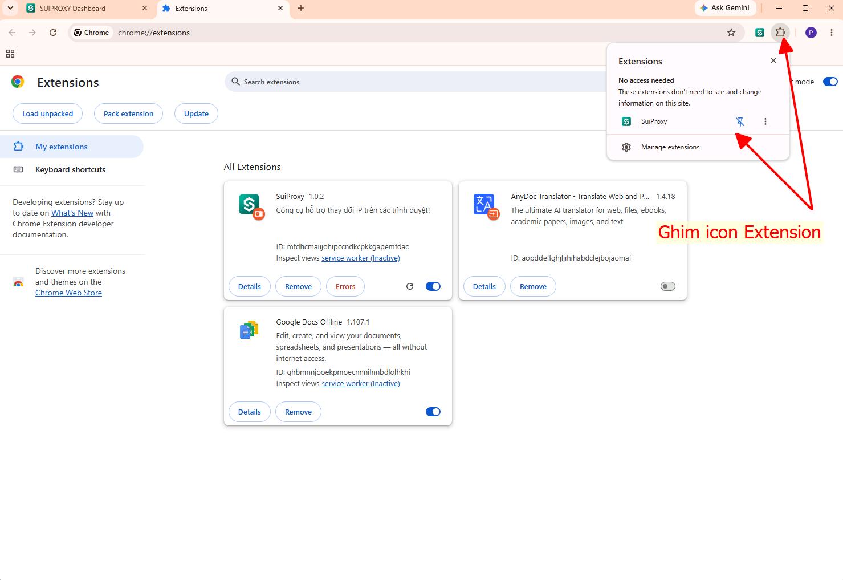Viewport: 843px width, 580px height.
Task: Open Google Docs Offline Details
Action: (250, 412)
